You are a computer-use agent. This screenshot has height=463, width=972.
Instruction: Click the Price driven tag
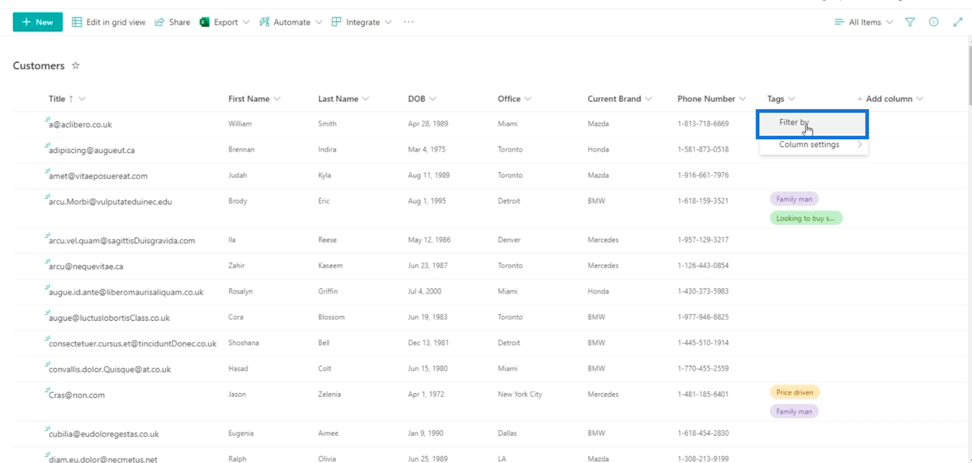[x=795, y=393]
